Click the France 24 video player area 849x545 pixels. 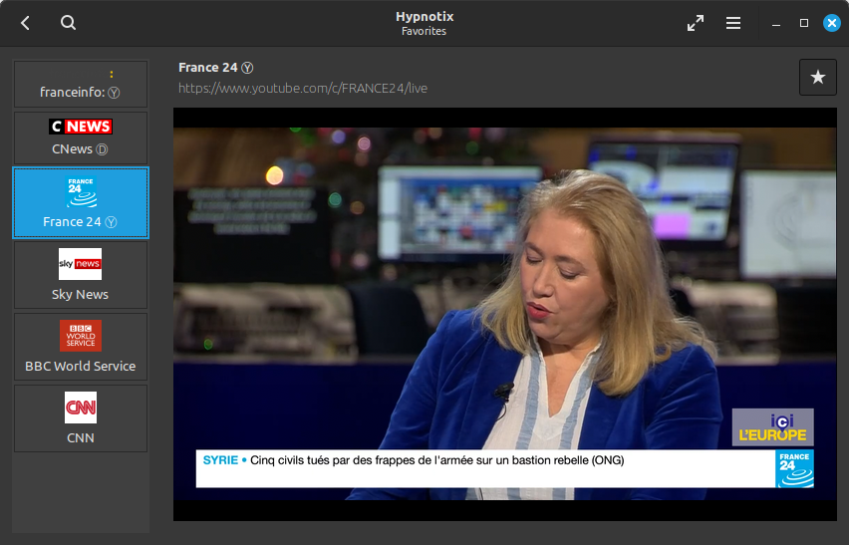[504, 314]
